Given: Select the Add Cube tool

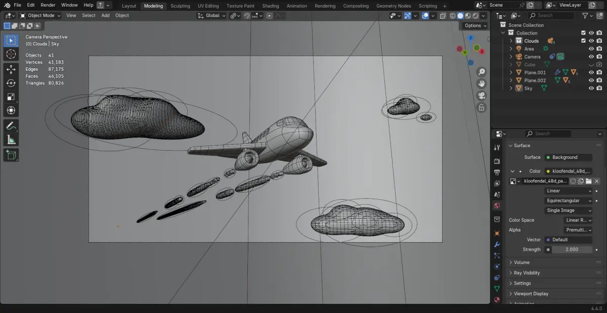Looking at the screenshot, I should tap(11, 155).
